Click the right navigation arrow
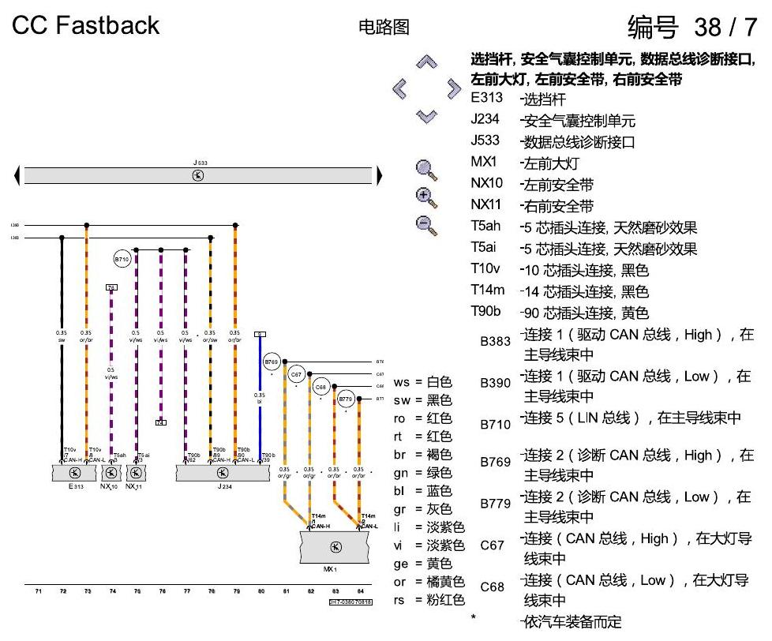This screenshot has width=772, height=641. click(453, 89)
